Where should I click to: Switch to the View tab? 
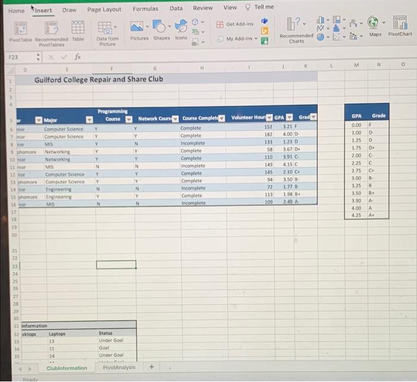[x=230, y=8]
